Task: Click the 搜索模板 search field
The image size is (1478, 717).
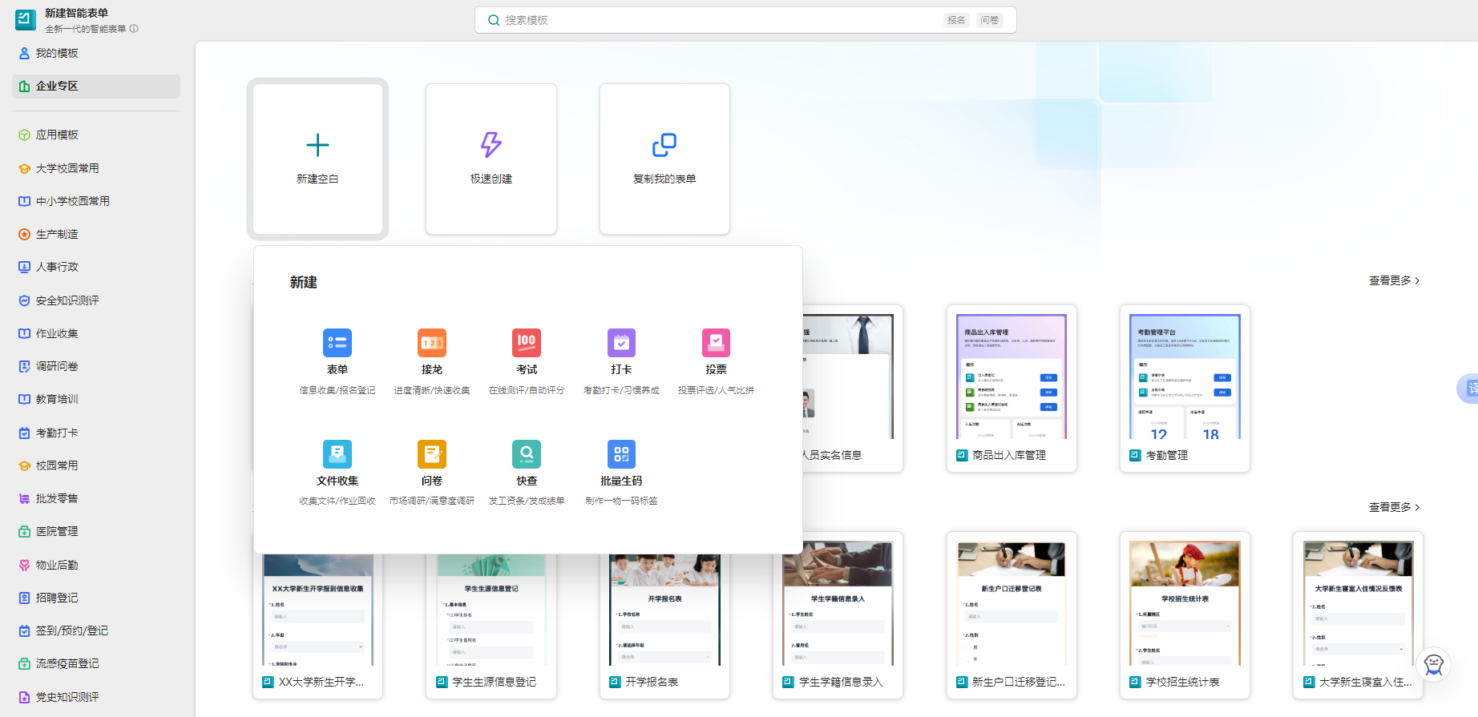Action: (721, 20)
